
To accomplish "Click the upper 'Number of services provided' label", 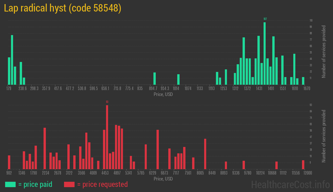I will (324, 52).
